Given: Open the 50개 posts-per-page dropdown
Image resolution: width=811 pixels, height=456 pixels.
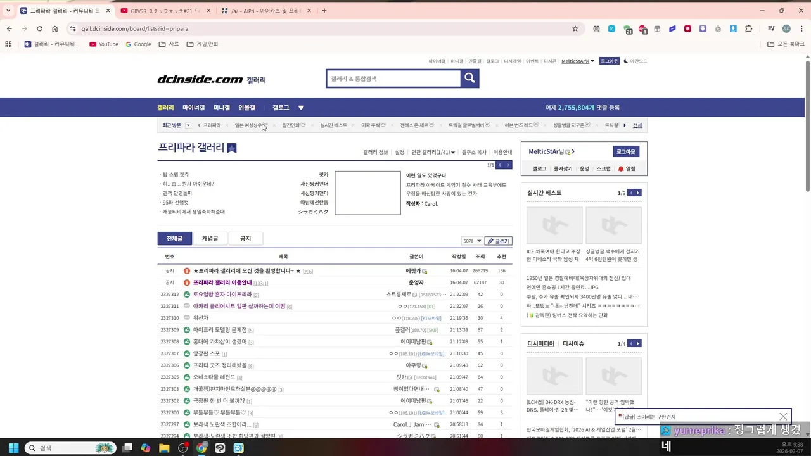Looking at the screenshot, I should point(471,241).
